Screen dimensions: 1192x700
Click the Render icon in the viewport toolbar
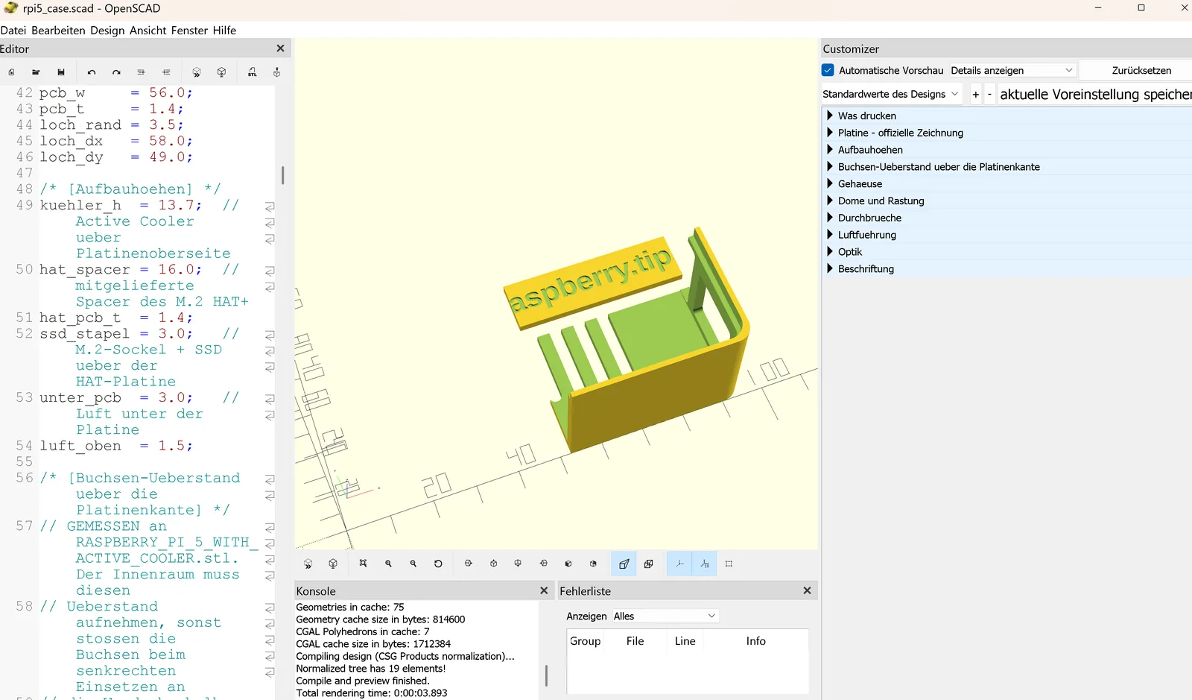pos(333,564)
